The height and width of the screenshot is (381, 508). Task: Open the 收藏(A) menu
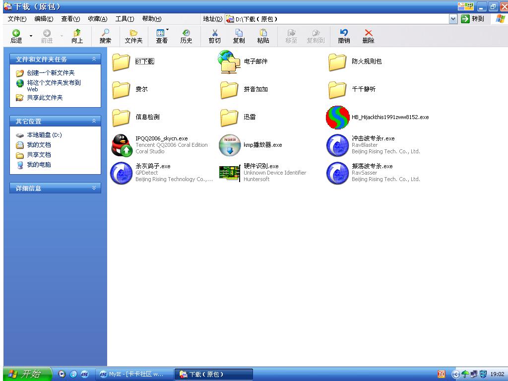tap(97, 19)
